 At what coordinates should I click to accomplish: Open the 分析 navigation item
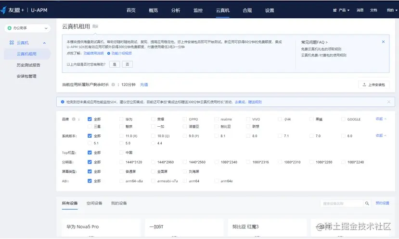176,10
